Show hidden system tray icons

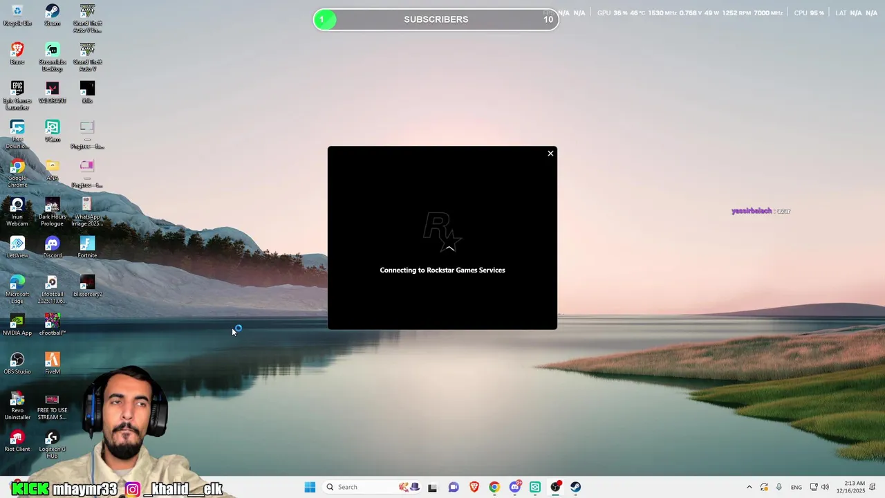[x=749, y=487]
